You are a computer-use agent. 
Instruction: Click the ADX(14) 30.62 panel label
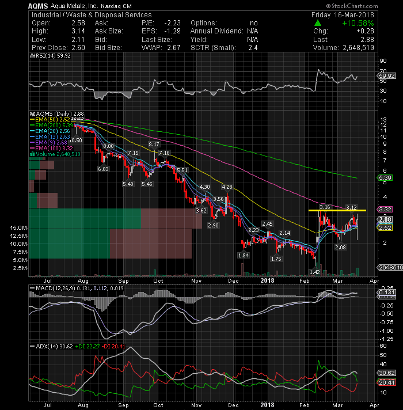click(x=54, y=347)
